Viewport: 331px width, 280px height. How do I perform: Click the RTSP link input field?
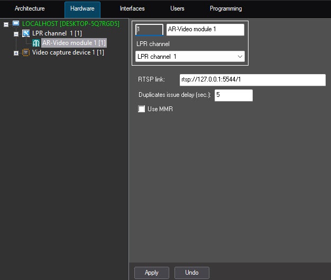point(252,80)
